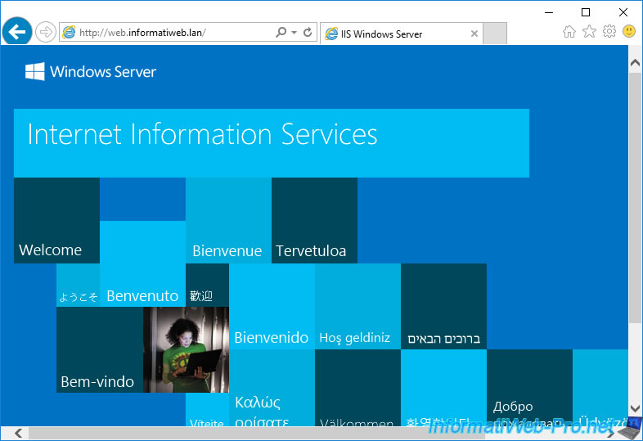Click the smiley feedback icon
Viewport: 643px width, 441px height.
pos(629,31)
